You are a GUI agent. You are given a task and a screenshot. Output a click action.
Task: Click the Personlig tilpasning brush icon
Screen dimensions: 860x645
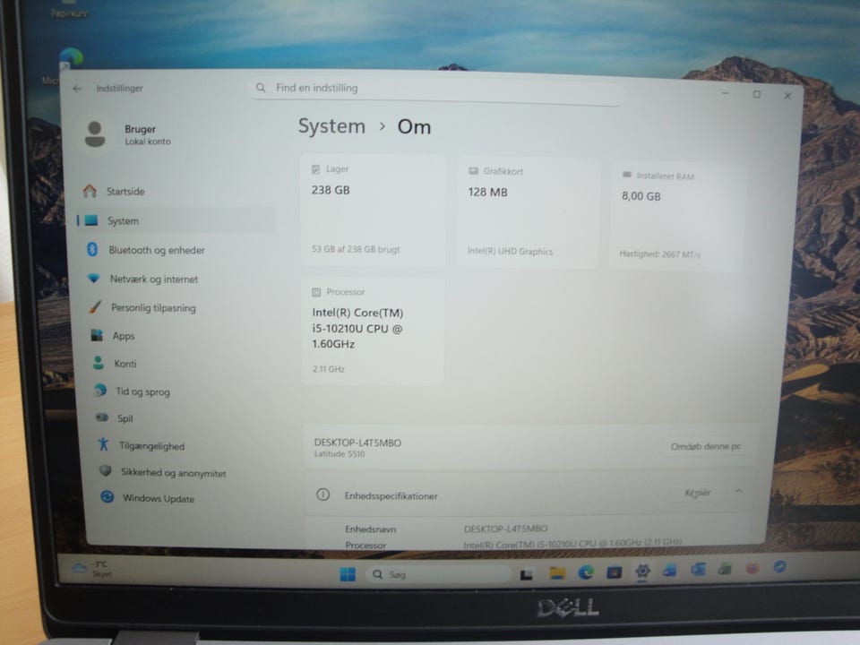(x=96, y=306)
